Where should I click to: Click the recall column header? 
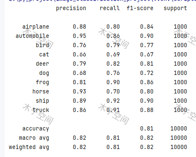[x=110, y=8]
